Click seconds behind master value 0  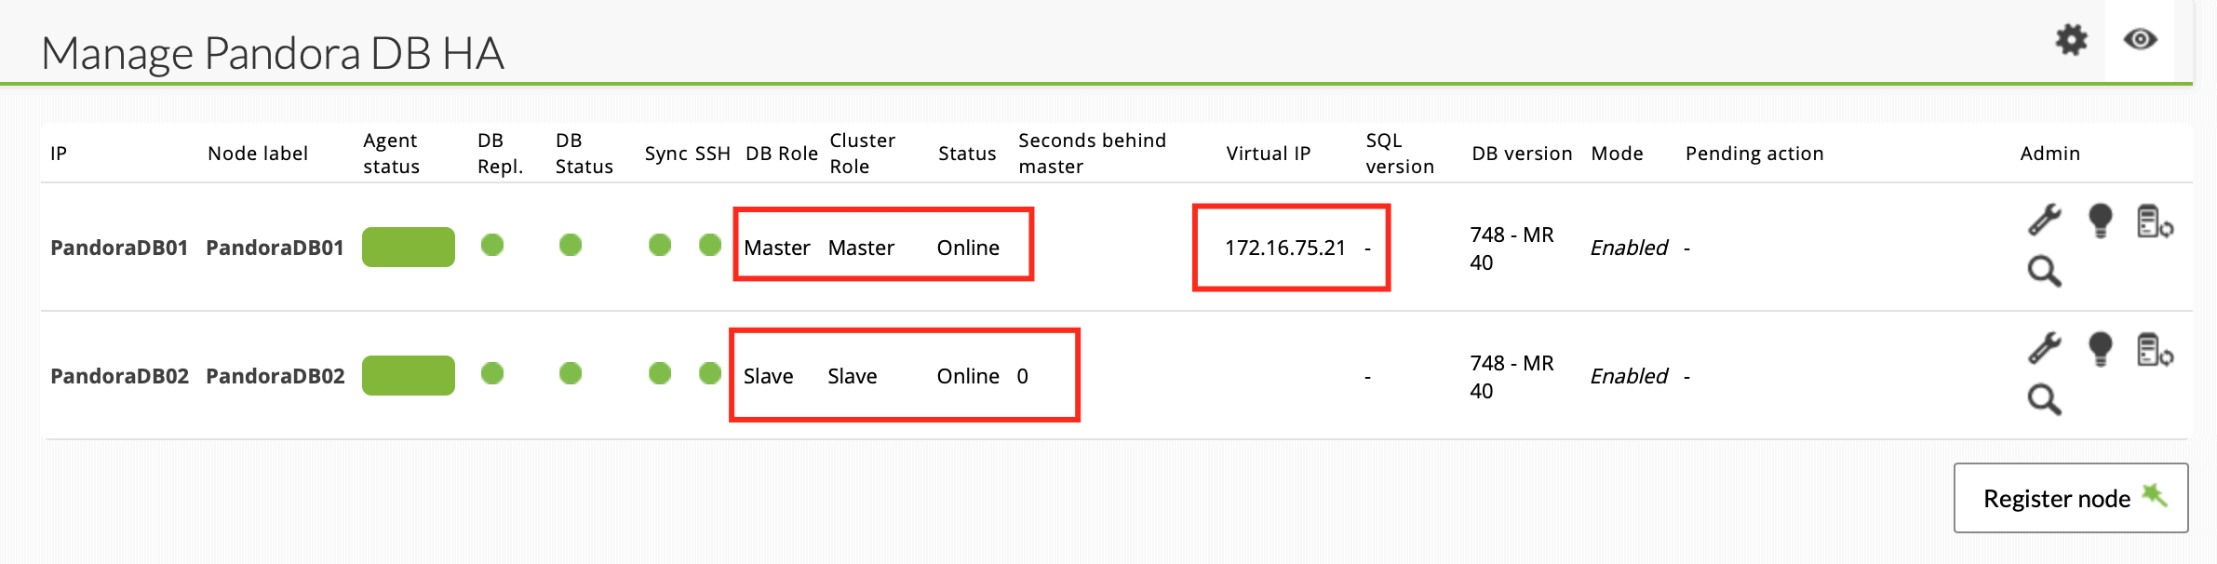(x=1022, y=376)
